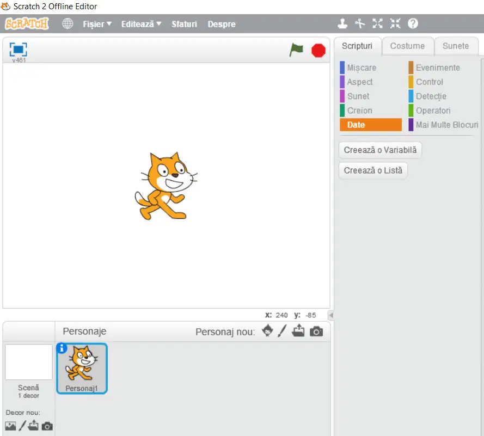Click the red stop button
This screenshot has width=484, height=436.
(318, 51)
